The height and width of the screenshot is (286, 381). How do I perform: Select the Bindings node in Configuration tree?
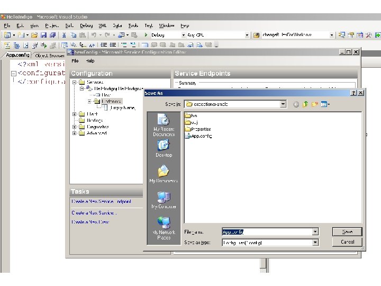point(95,120)
